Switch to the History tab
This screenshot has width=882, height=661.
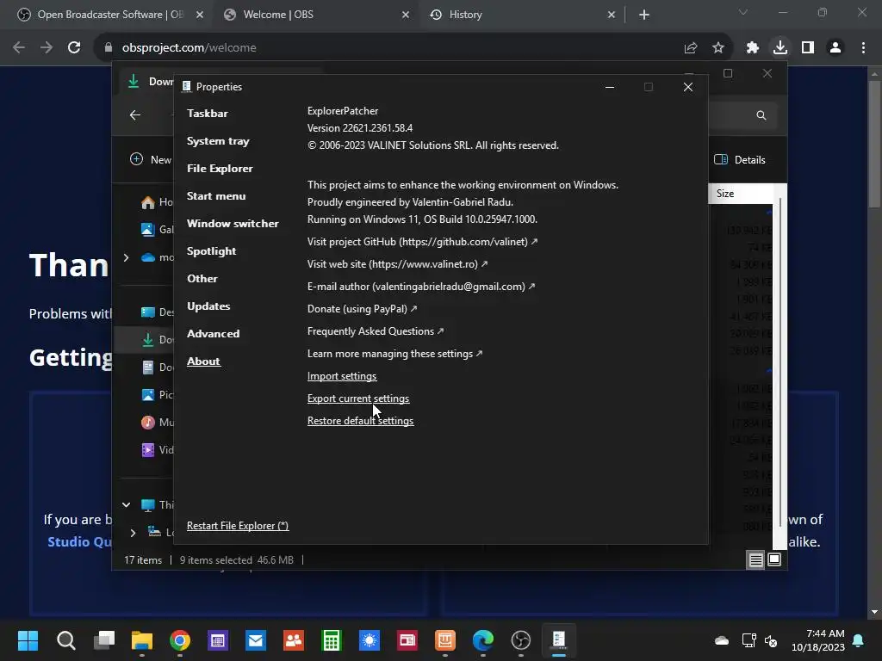(x=522, y=15)
